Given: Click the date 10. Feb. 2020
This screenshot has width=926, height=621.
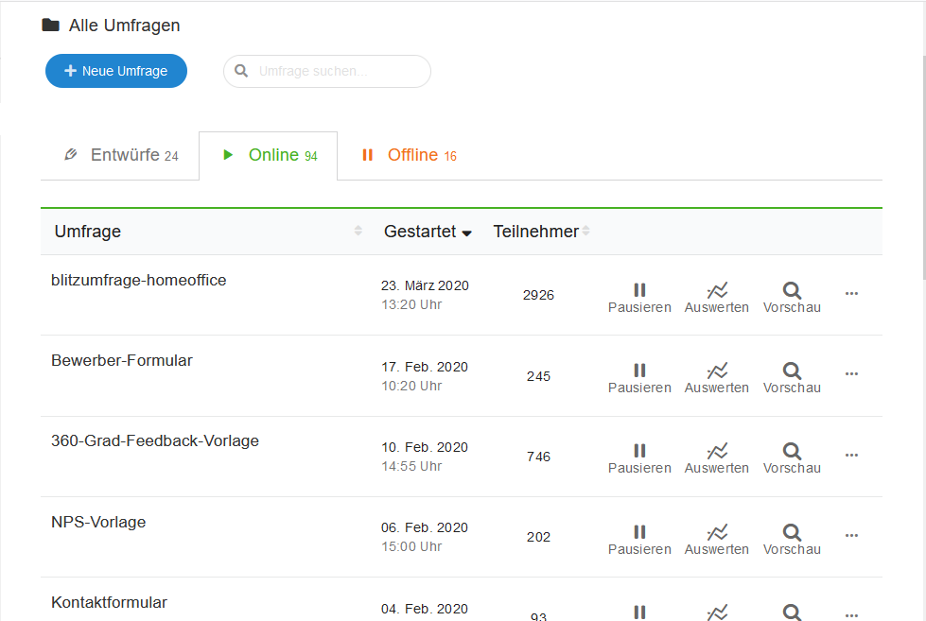Looking at the screenshot, I should click(x=425, y=447).
